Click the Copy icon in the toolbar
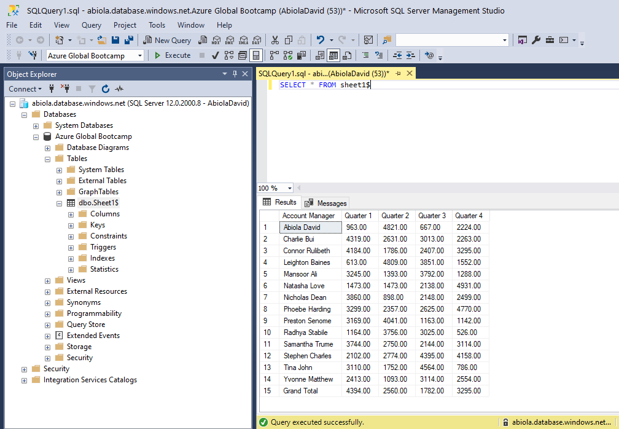 pos(288,40)
